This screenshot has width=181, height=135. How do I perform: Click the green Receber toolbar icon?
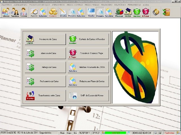(137, 12)
